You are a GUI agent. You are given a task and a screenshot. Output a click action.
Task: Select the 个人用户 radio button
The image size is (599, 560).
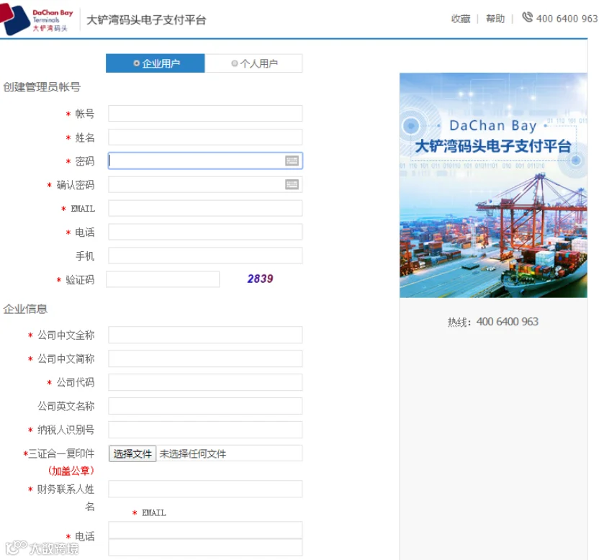pos(235,63)
